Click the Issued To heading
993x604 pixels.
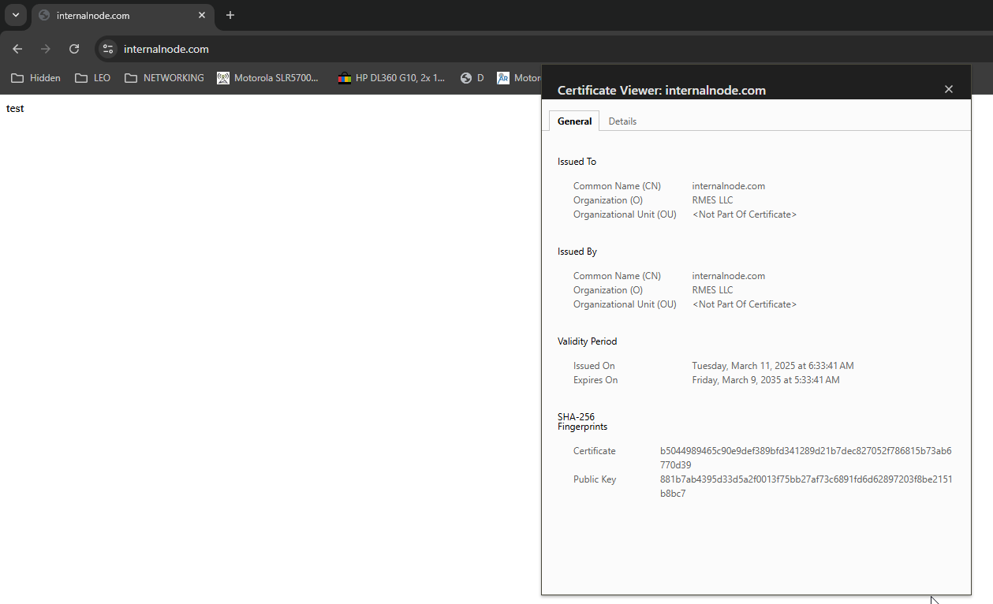[577, 162]
